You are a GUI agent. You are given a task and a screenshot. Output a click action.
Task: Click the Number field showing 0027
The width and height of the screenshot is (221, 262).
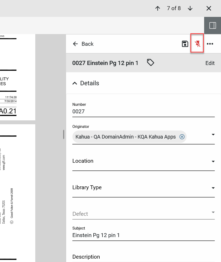143,112
